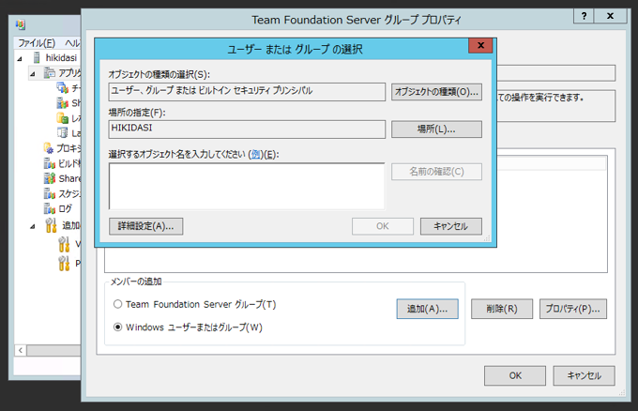The image size is (638, 411).
Task: Select the reporting icon next to レ
Action: [62, 118]
